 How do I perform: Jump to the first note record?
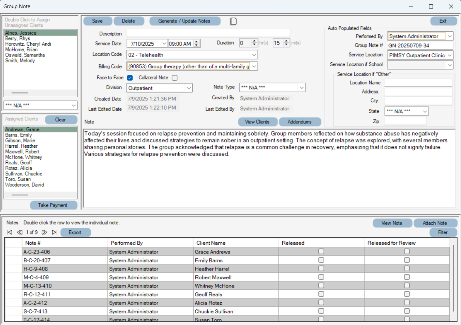tap(9, 232)
